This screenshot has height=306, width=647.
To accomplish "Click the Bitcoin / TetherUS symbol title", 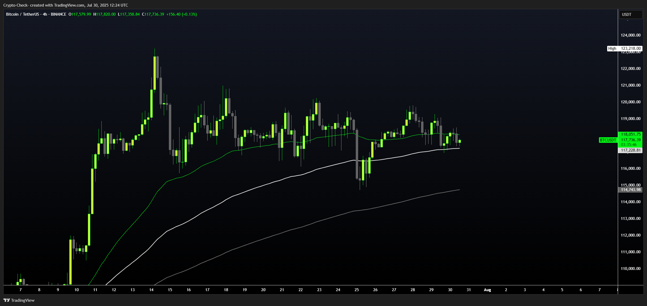I will [23, 14].
